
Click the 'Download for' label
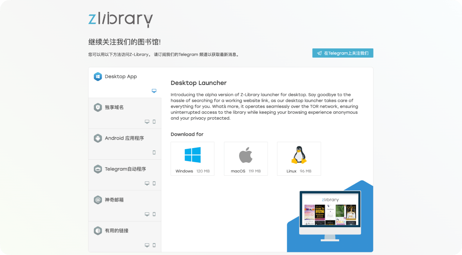[x=187, y=134]
